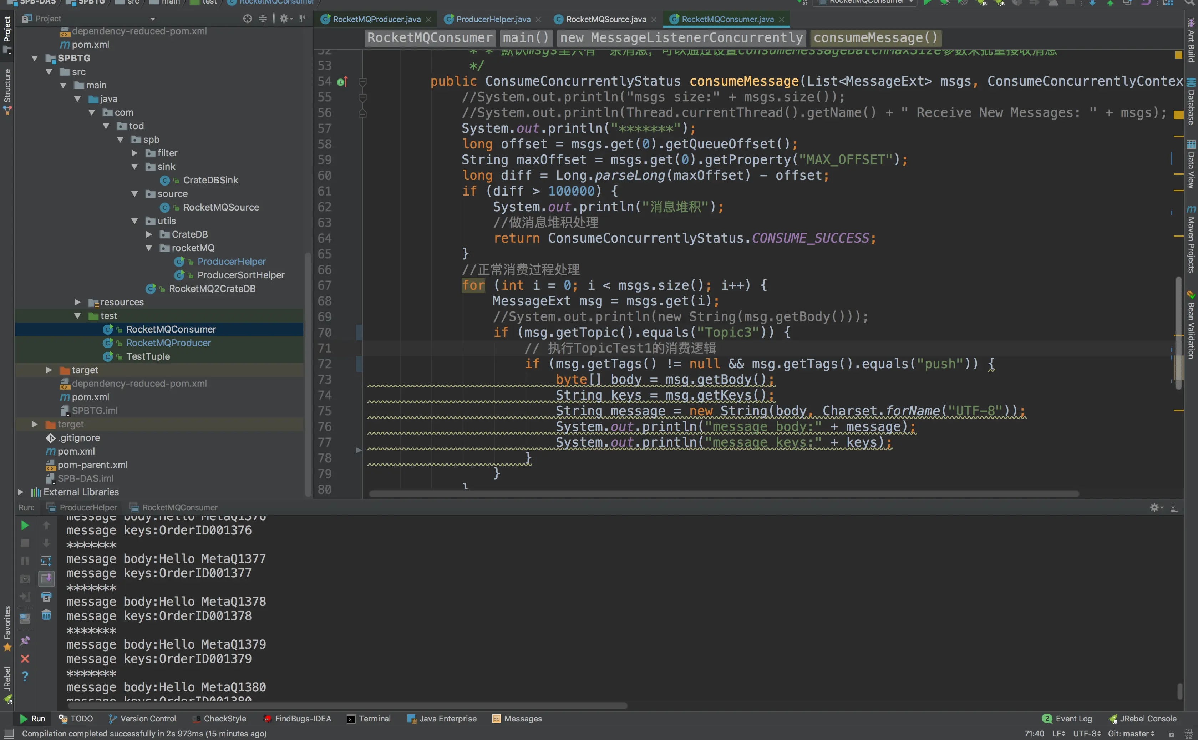Open the Terminal tool window

click(369, 719)
